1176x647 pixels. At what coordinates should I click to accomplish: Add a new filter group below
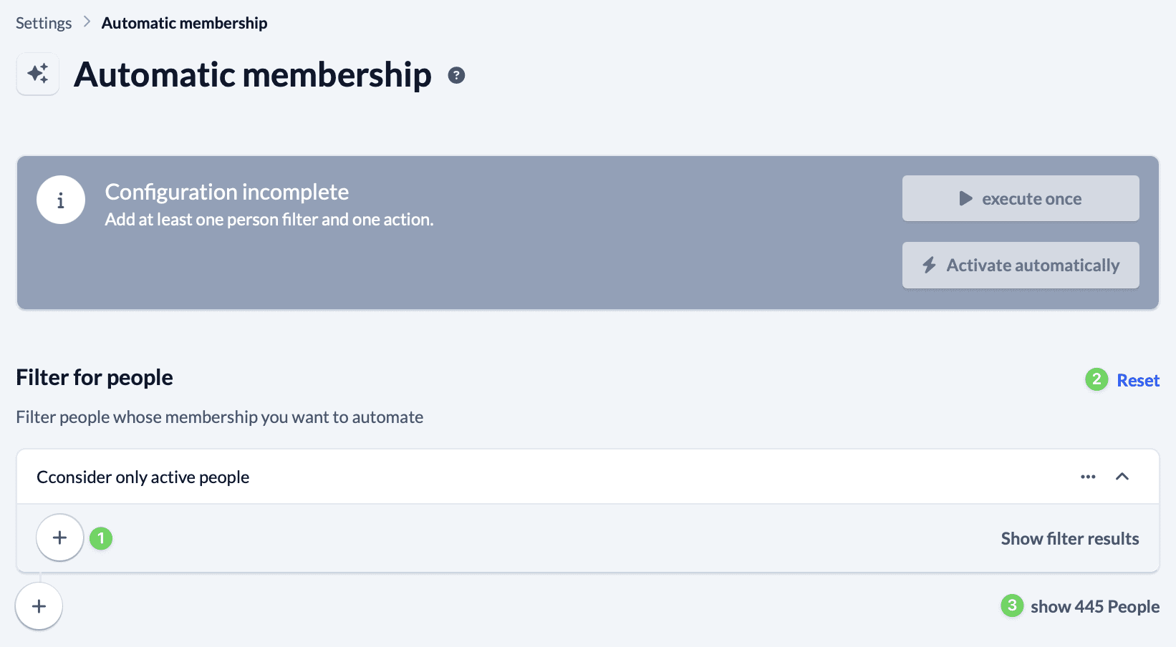39,606
